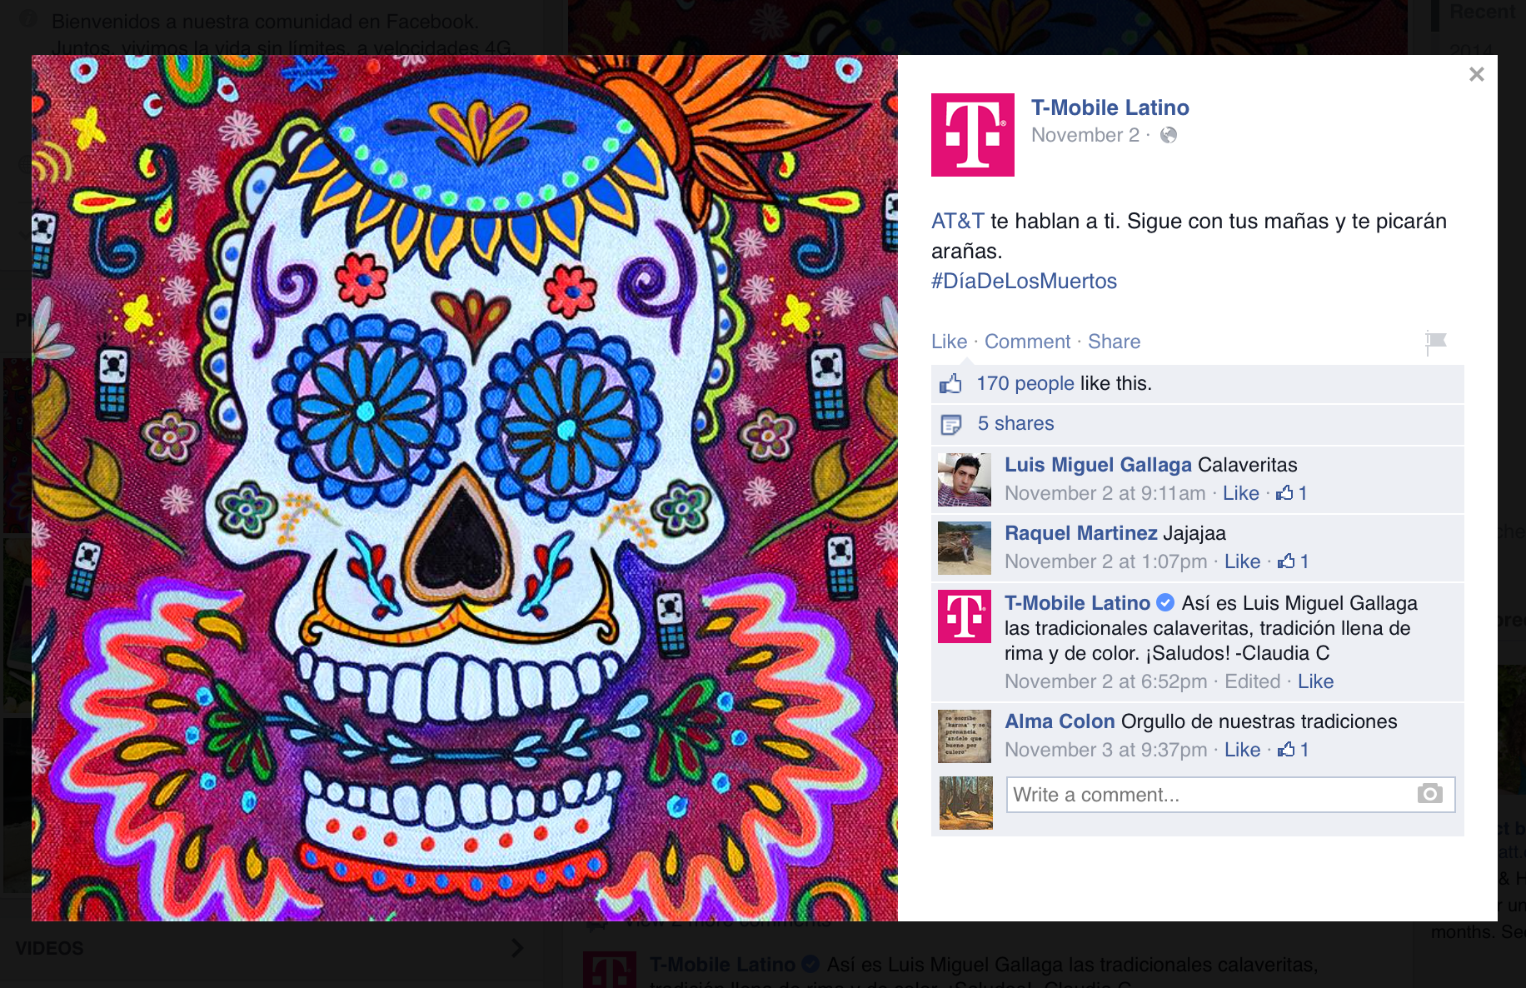Attach a photo with the camera icon
The width and height of the screenshot is (1526, 988).
coord(1429,794)
